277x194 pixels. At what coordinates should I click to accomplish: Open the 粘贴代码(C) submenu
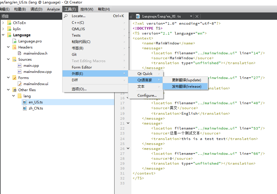point(95,42)
